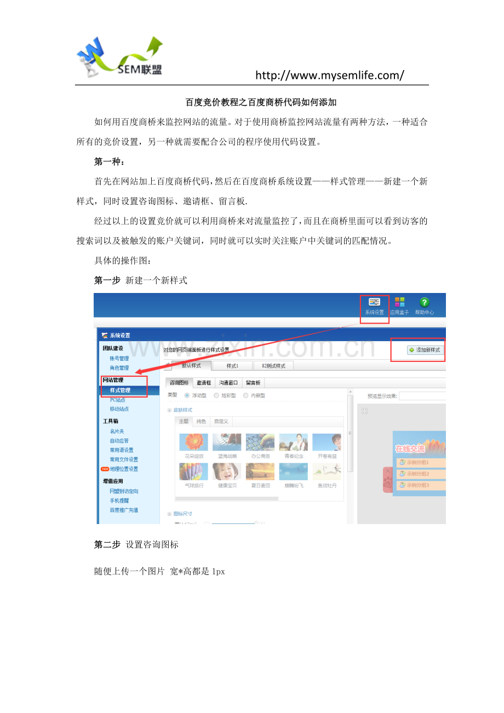Open the 沟通窗口 tab
504x713 pixels.
pos(228,383)
